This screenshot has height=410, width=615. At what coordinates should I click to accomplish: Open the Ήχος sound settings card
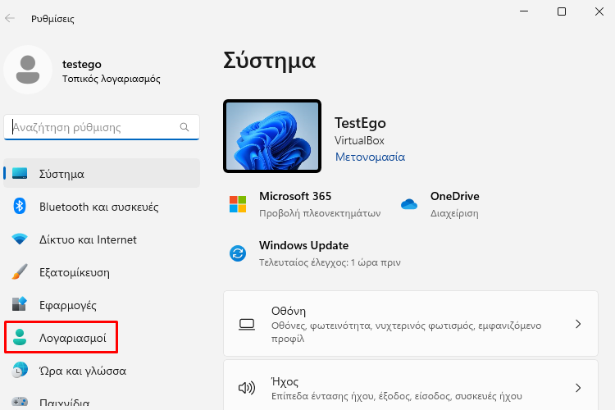coord(411,385)
